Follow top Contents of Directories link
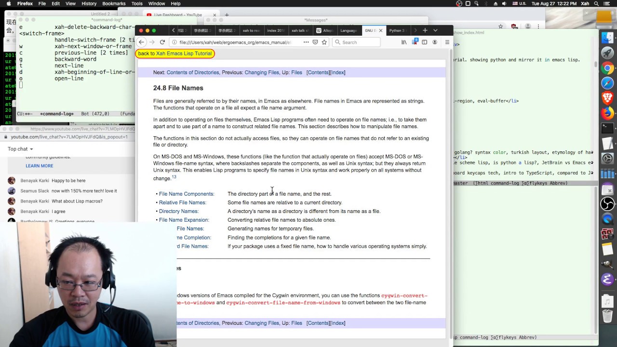The height and width of the screenshot is (347, 617). (193, 72)
